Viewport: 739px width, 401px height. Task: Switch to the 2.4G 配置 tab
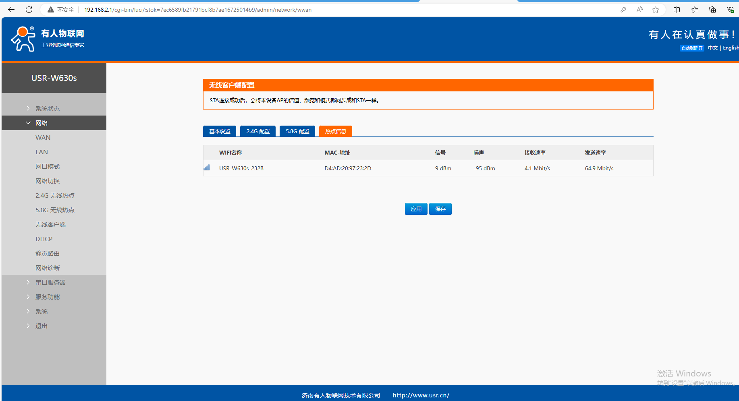258,131
